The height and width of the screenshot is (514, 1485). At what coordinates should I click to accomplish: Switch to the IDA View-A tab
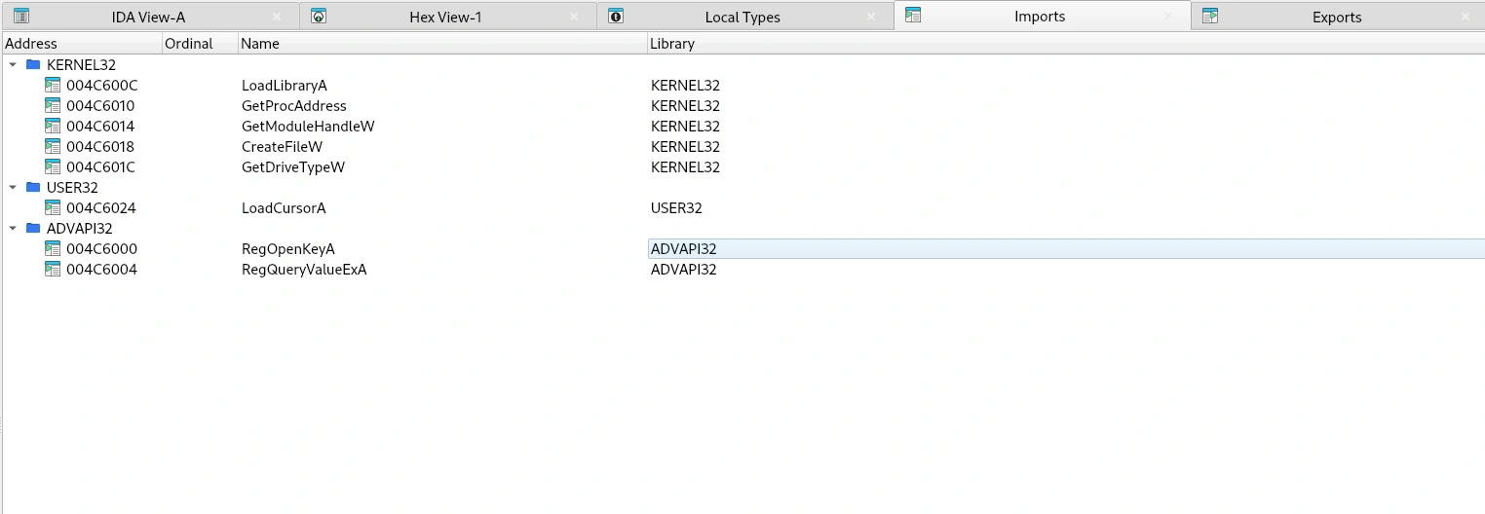tap(148, 17)
